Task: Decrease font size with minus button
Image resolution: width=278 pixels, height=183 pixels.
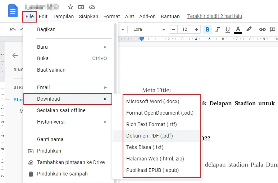Action: 173,29
